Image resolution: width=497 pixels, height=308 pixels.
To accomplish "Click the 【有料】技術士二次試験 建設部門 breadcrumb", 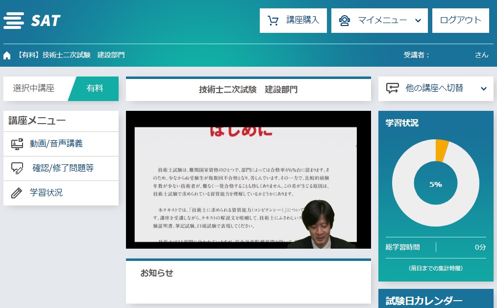I will click(x=71, y=55).
